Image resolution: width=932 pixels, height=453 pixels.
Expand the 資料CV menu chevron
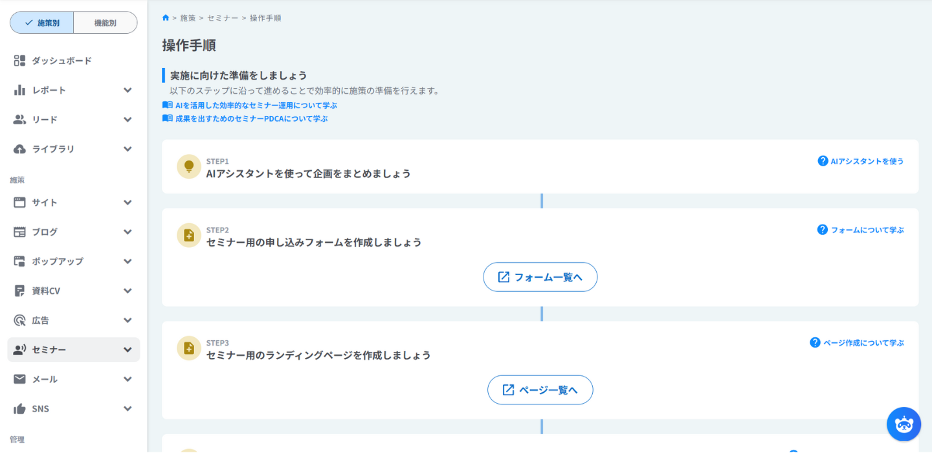point(128,291)
